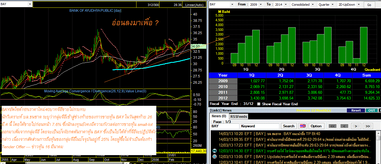Click the OUT button in news header

pyautogui.click(x=372, y=110)
